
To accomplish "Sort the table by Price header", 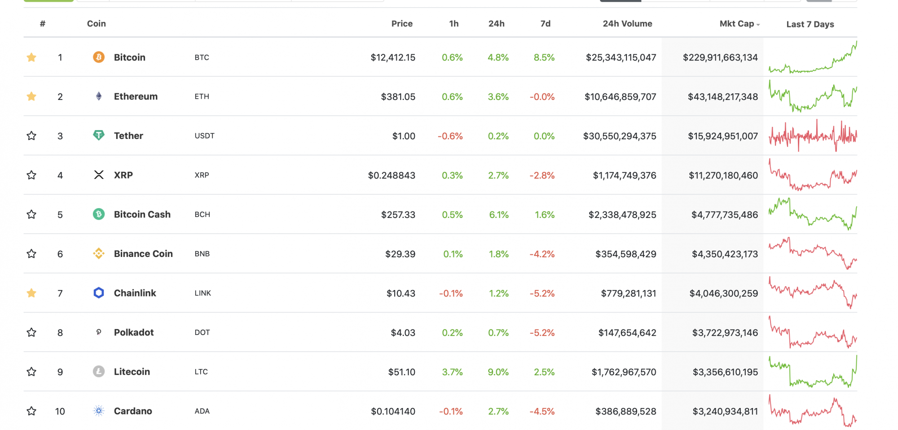I will coord(402,24).
